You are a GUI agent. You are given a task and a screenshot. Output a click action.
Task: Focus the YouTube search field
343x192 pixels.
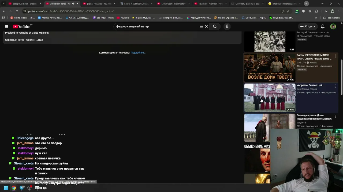(x=157, y=26)
